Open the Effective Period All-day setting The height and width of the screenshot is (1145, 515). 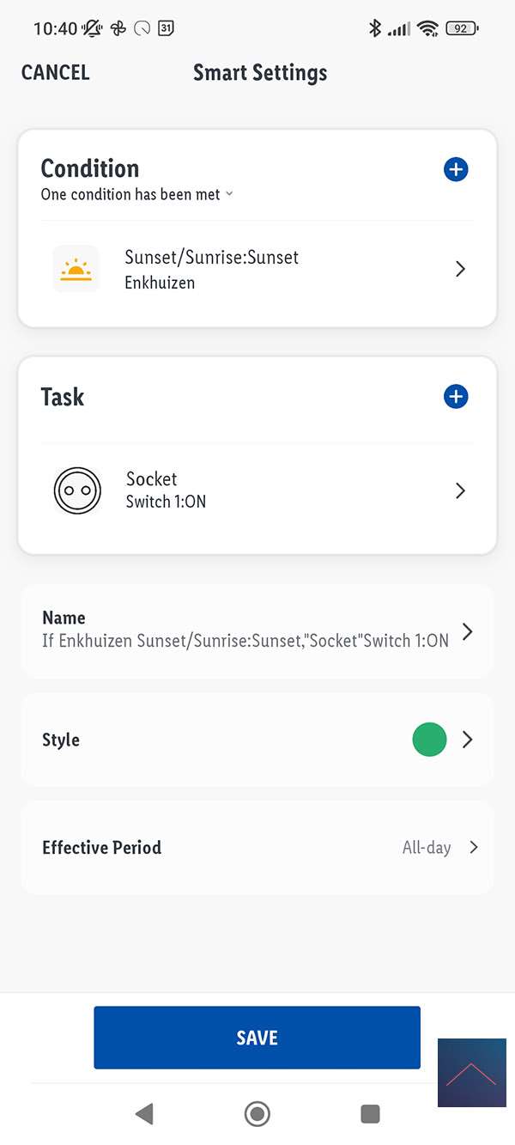coord(438,848)
